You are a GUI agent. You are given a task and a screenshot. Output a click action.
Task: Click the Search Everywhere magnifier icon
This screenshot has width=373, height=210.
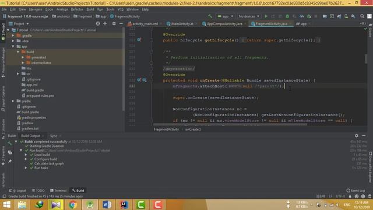(362, 16)
